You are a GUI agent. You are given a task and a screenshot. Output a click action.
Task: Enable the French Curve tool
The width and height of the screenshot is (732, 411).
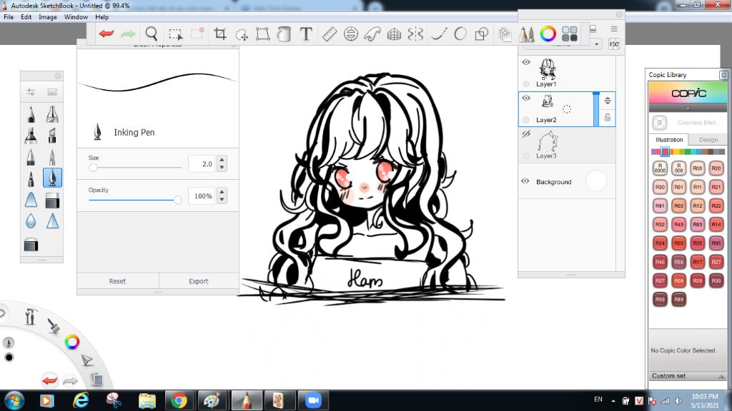click(x=372, y=34)
